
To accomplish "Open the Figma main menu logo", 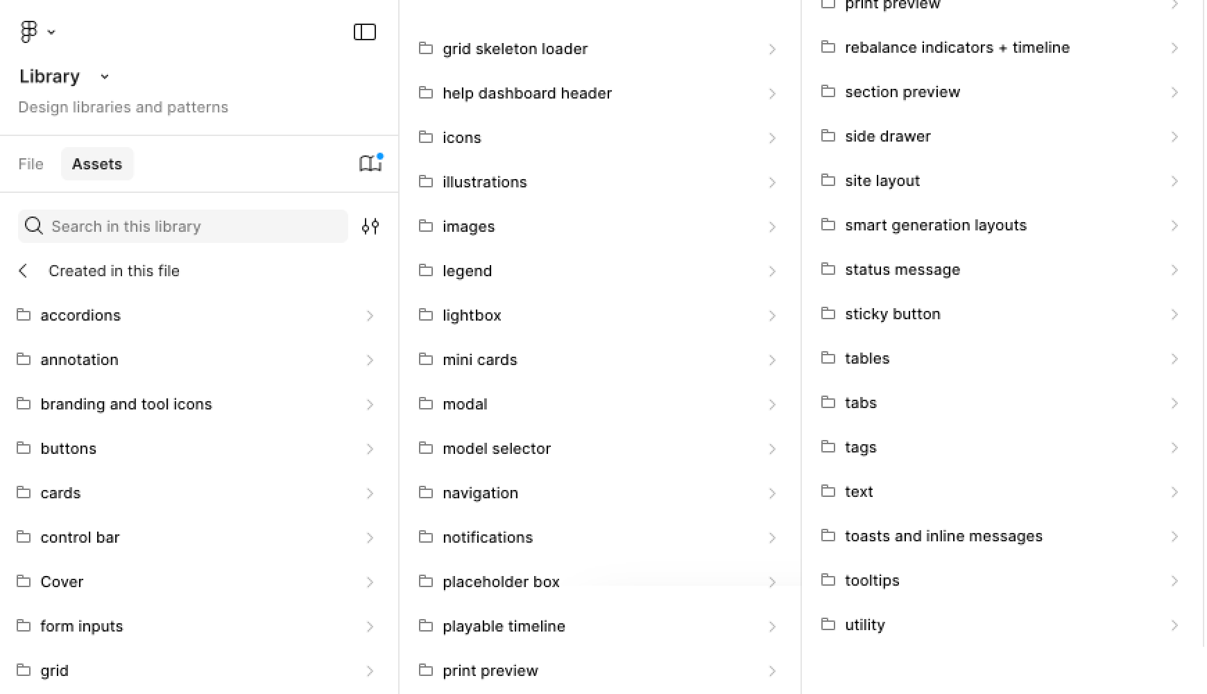I will click(x=28, y=32).
